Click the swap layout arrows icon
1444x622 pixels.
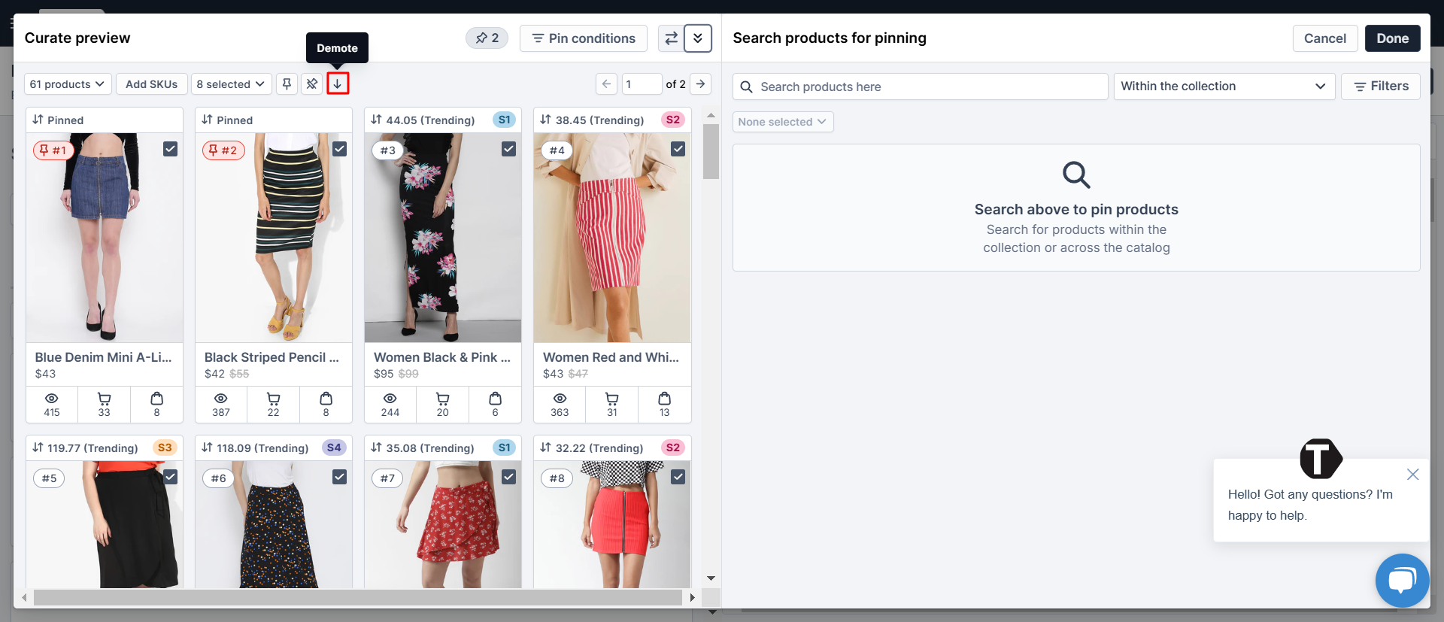(671, 38)
